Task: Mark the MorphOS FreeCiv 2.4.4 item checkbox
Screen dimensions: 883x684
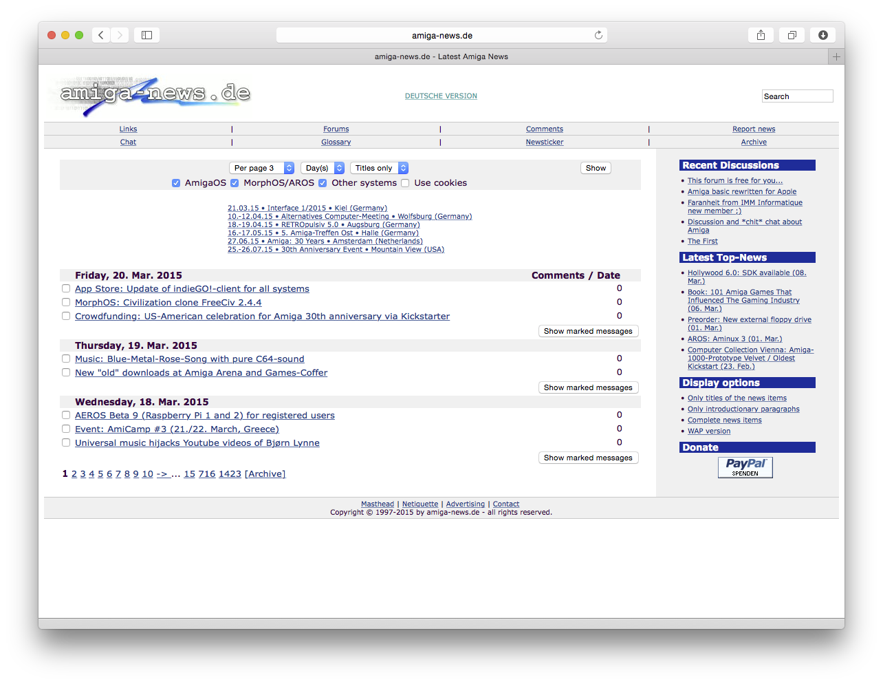Action: pos(66,302)
